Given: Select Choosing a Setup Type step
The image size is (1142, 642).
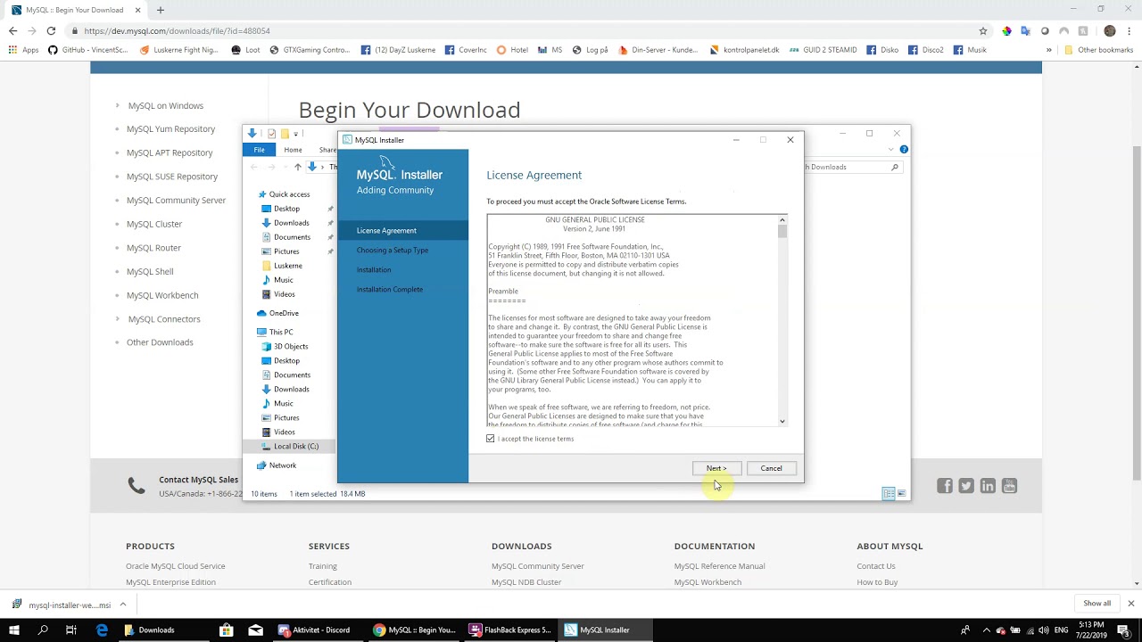Looking at the screenshot, I should pyautogui.click(x=393, y=250).
